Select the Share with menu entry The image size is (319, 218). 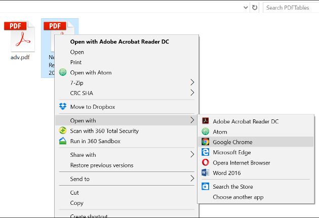click(x=127, y=155)
